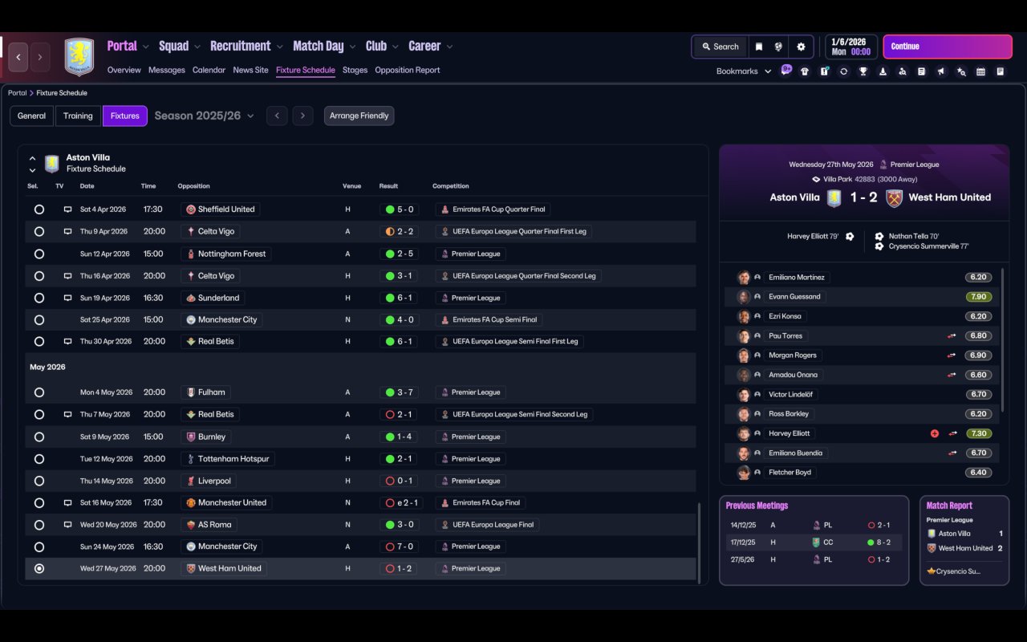Screen dimensions: 1027x642
Task: Click the Continue button
Action: click(948, 47)
